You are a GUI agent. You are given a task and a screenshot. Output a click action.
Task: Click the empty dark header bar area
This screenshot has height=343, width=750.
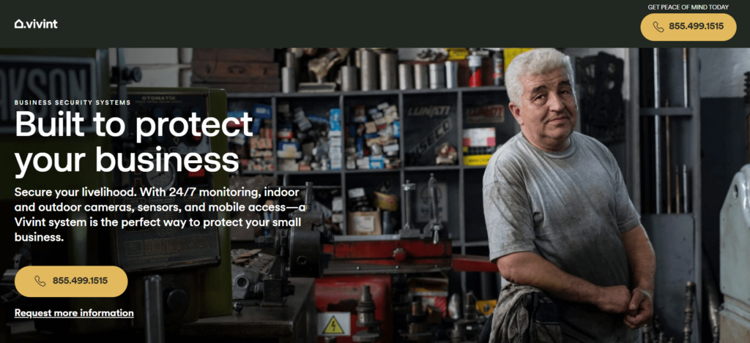click(x=335, y=24)
